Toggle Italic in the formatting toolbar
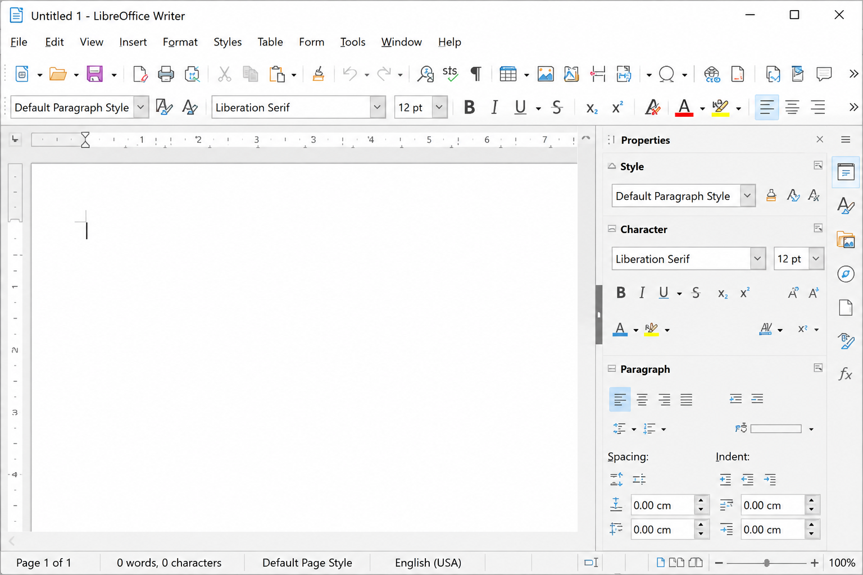The image size is (863, 575). (494, 107)
